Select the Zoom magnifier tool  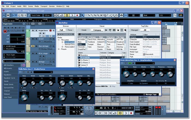click(98, 15)
